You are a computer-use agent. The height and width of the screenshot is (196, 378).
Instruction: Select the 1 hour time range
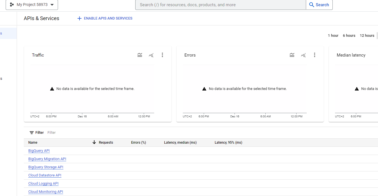point(333,36)
